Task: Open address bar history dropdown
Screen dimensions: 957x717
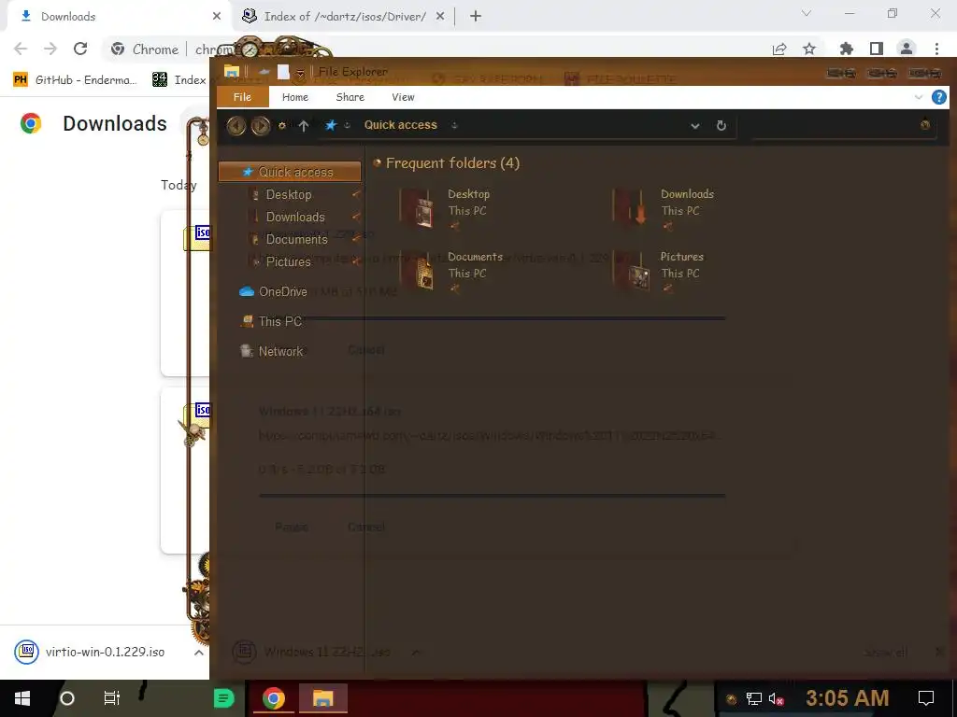Action: [694, 126]
